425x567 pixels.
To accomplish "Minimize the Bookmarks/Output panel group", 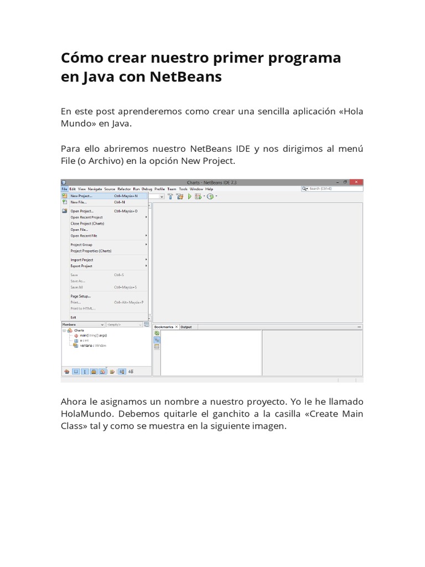I will pyautogui.click(x=359, y=327).
